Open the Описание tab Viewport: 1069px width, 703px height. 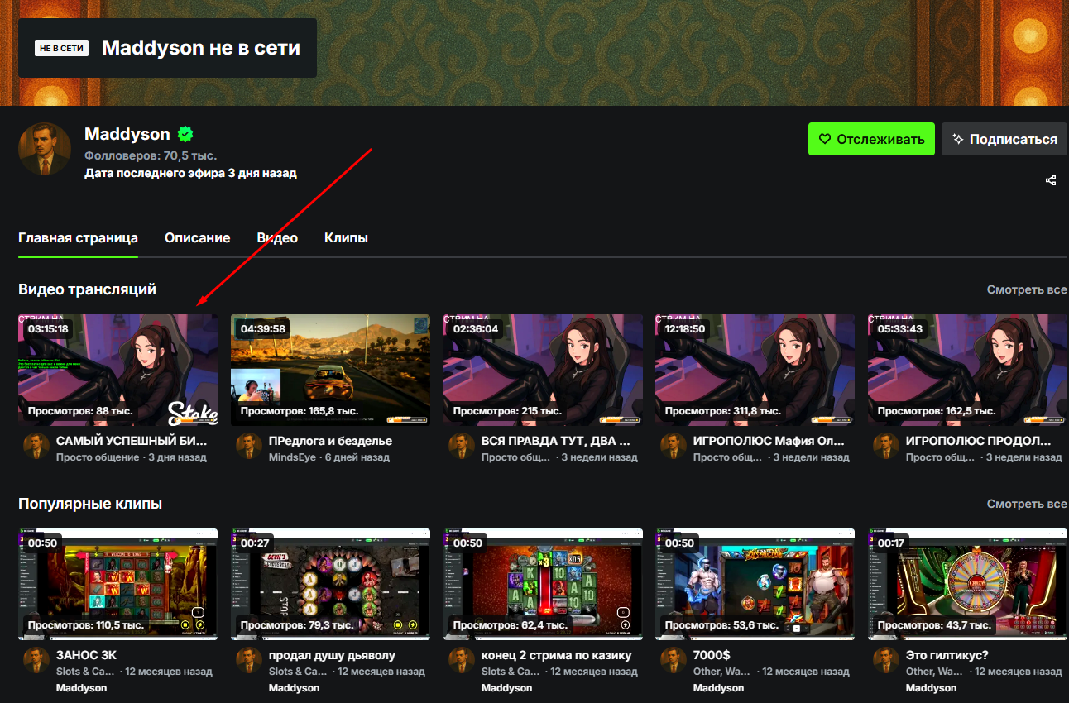(197, 238)
